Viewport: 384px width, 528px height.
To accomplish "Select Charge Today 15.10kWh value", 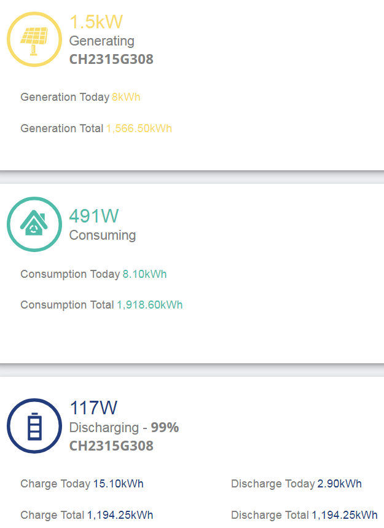I will tap(118, 484).
